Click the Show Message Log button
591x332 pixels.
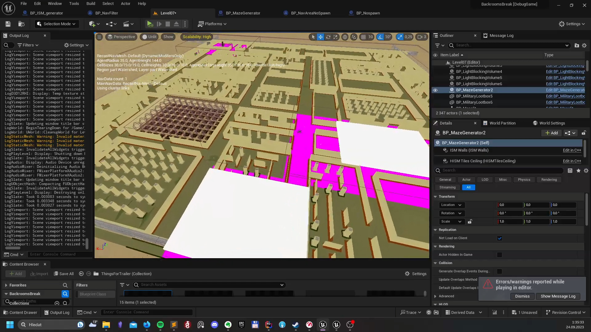tap(558, 296)
